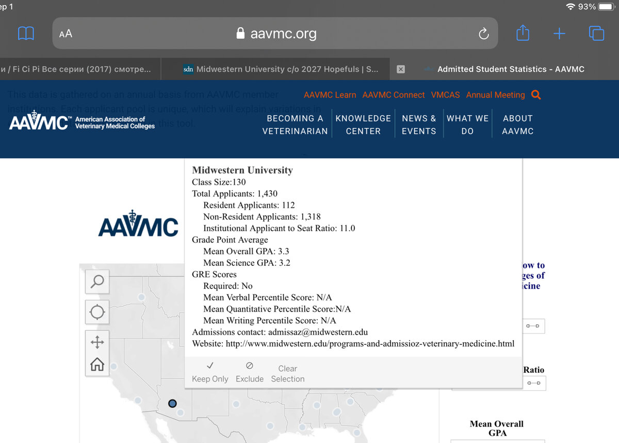Select the "Non-Resident Applicants: 1,318" line
This screenshot has height=443, width=619.
coord(262,217)
